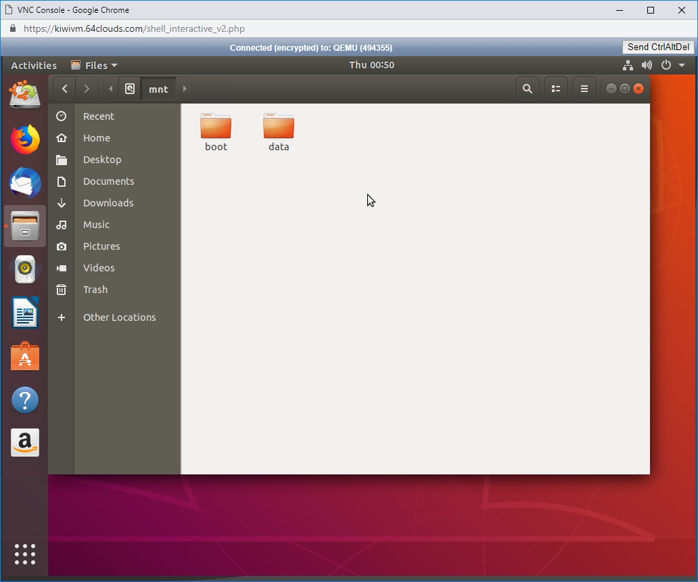Open the boot folder
Viewport: 698px width, 582px height.
tap(216, 131)
